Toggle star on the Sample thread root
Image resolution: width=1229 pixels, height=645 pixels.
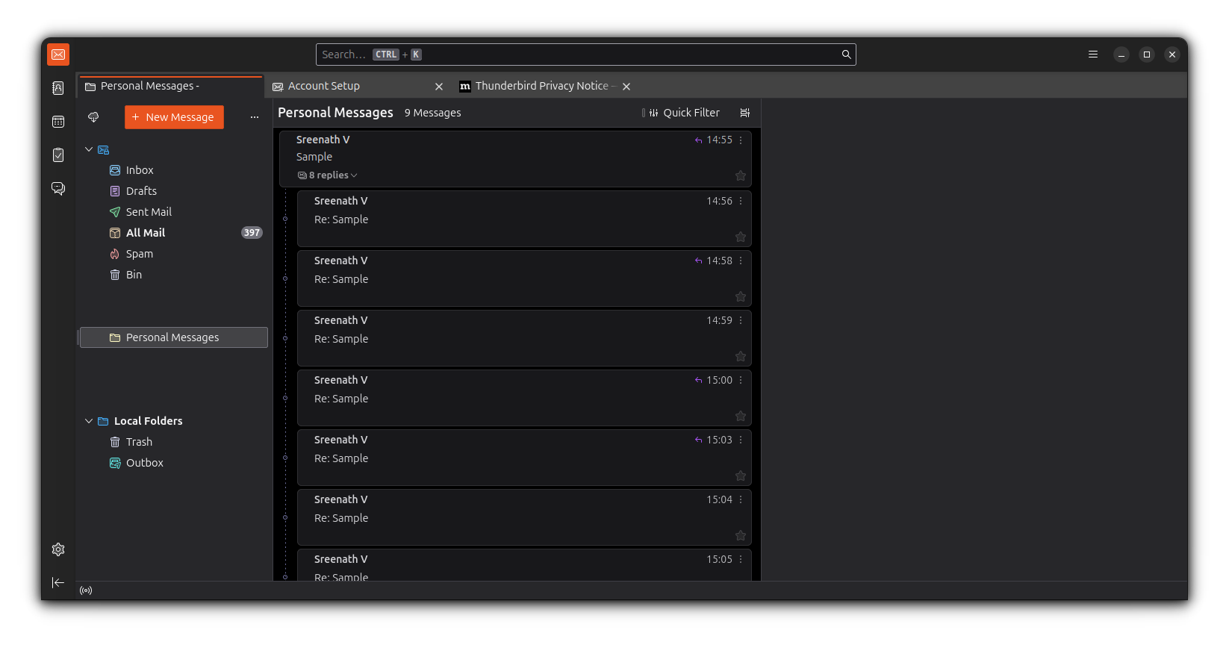740,175
